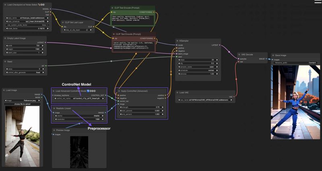Click the filename_prefix field in Save Image

click(295, 63)
